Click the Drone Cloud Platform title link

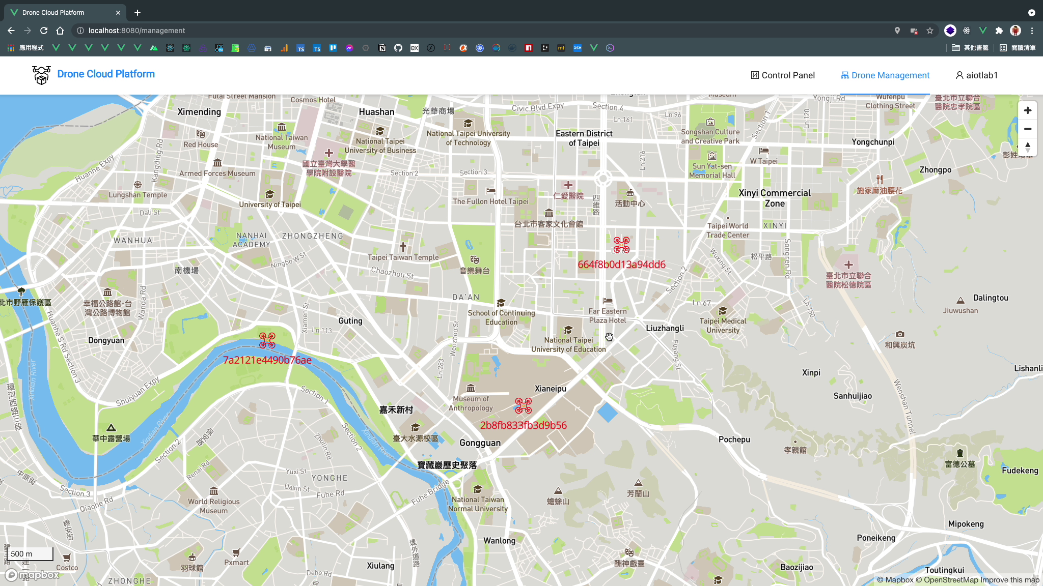pos(106,74)
